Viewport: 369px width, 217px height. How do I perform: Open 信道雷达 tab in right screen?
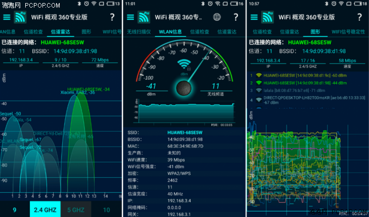click(x=290, y=32)
